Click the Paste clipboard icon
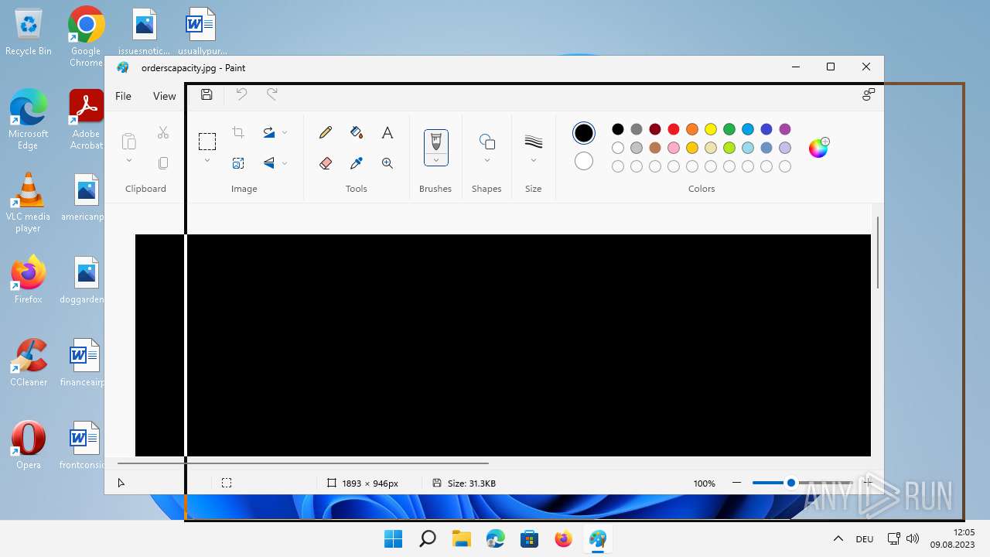Screen dimensions: 990x557 point(129,141)
